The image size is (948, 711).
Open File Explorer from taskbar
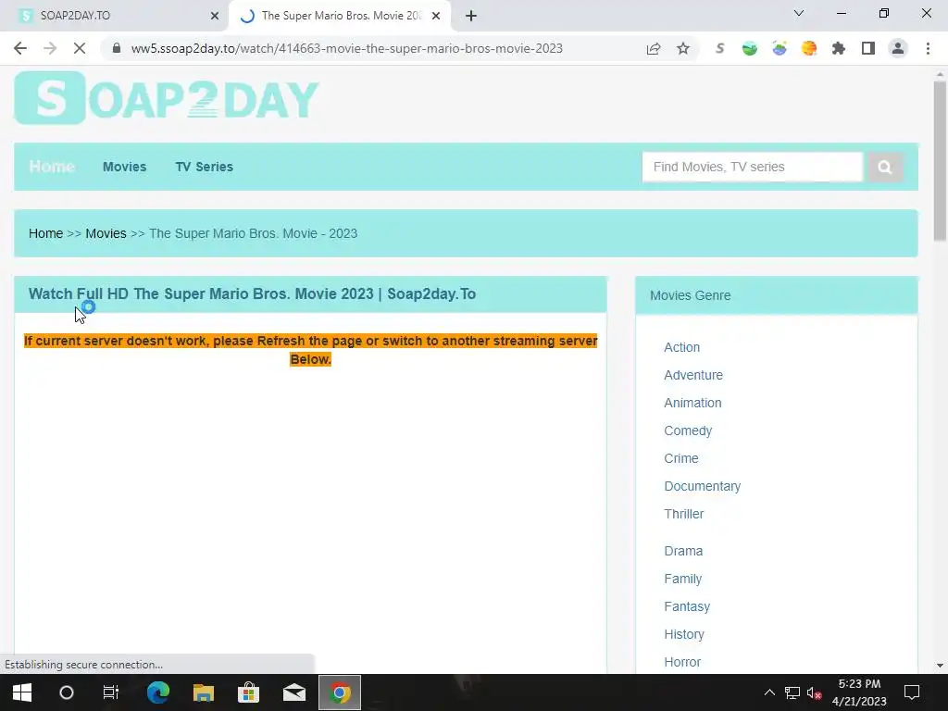(x=204, y=692)
